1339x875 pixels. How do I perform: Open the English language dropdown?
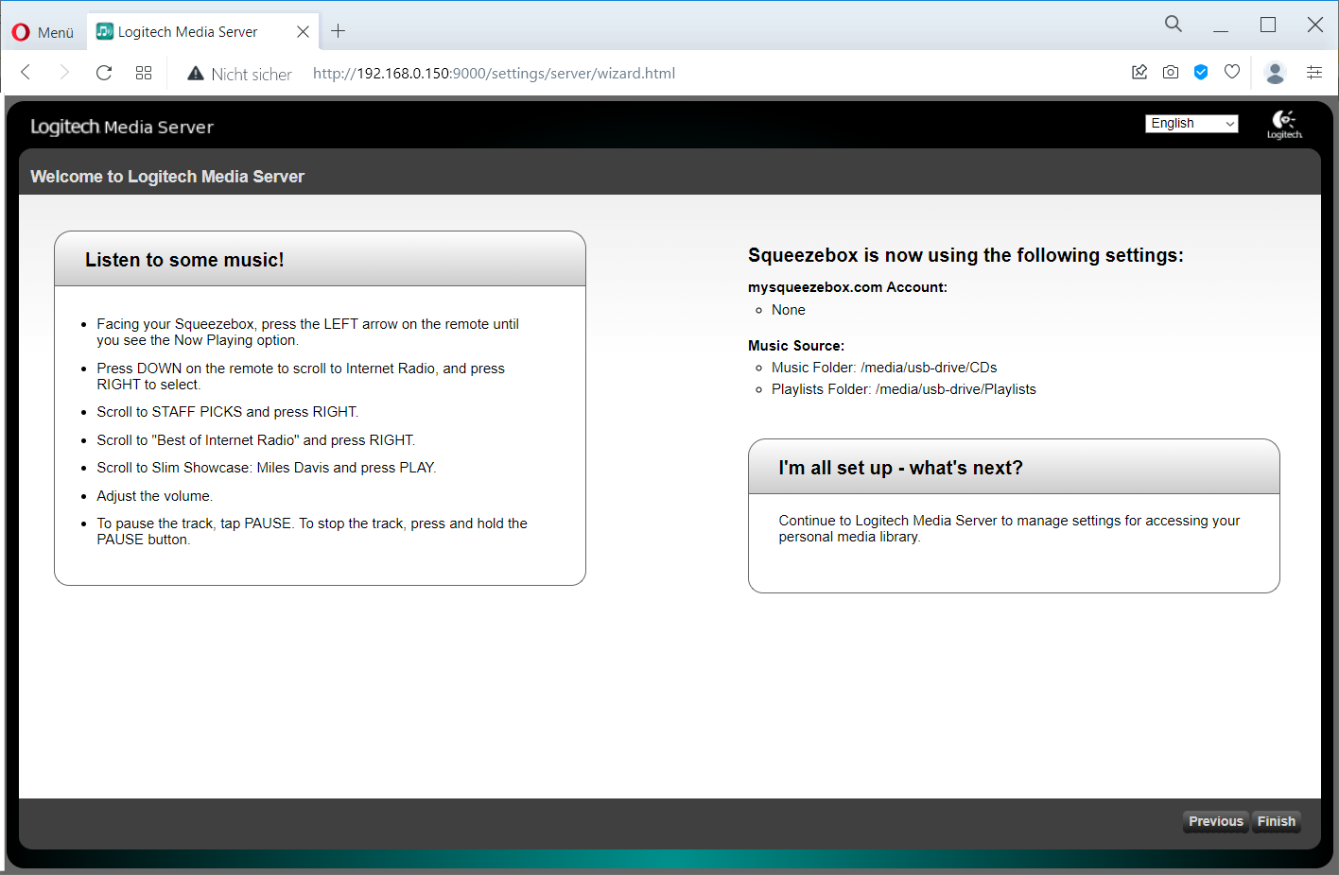pyautogui.click(x=1191, y=124)
